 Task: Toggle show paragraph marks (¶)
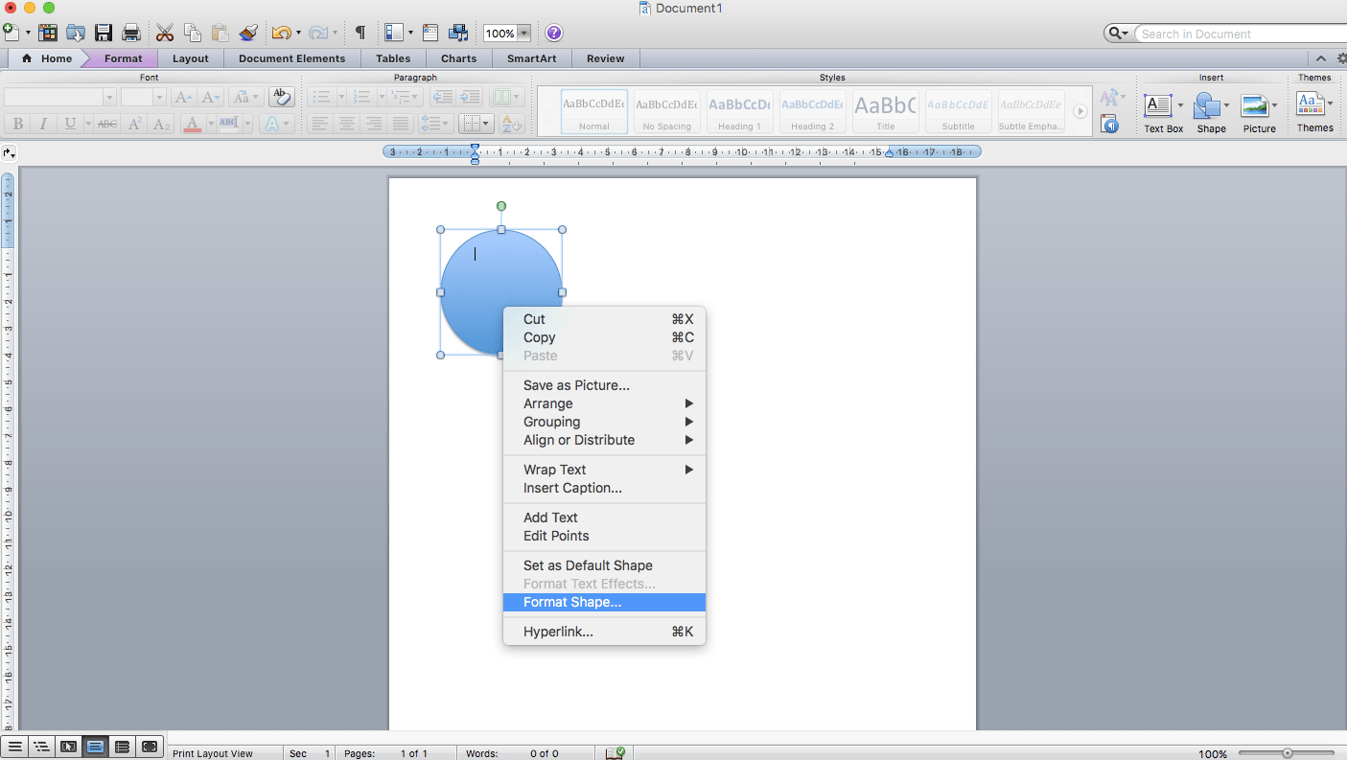pyautogui.click(x=360, y=33)
